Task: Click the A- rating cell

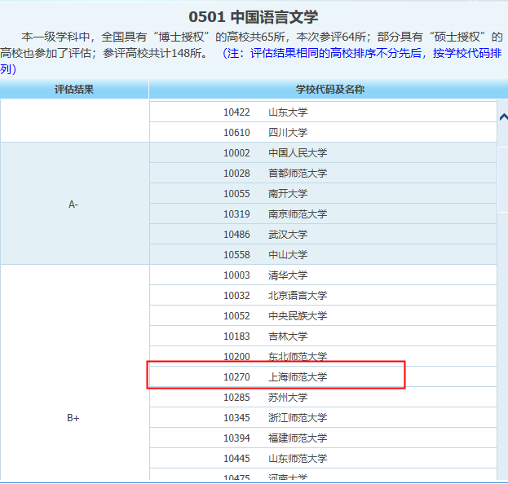Action: coord(74,204)
